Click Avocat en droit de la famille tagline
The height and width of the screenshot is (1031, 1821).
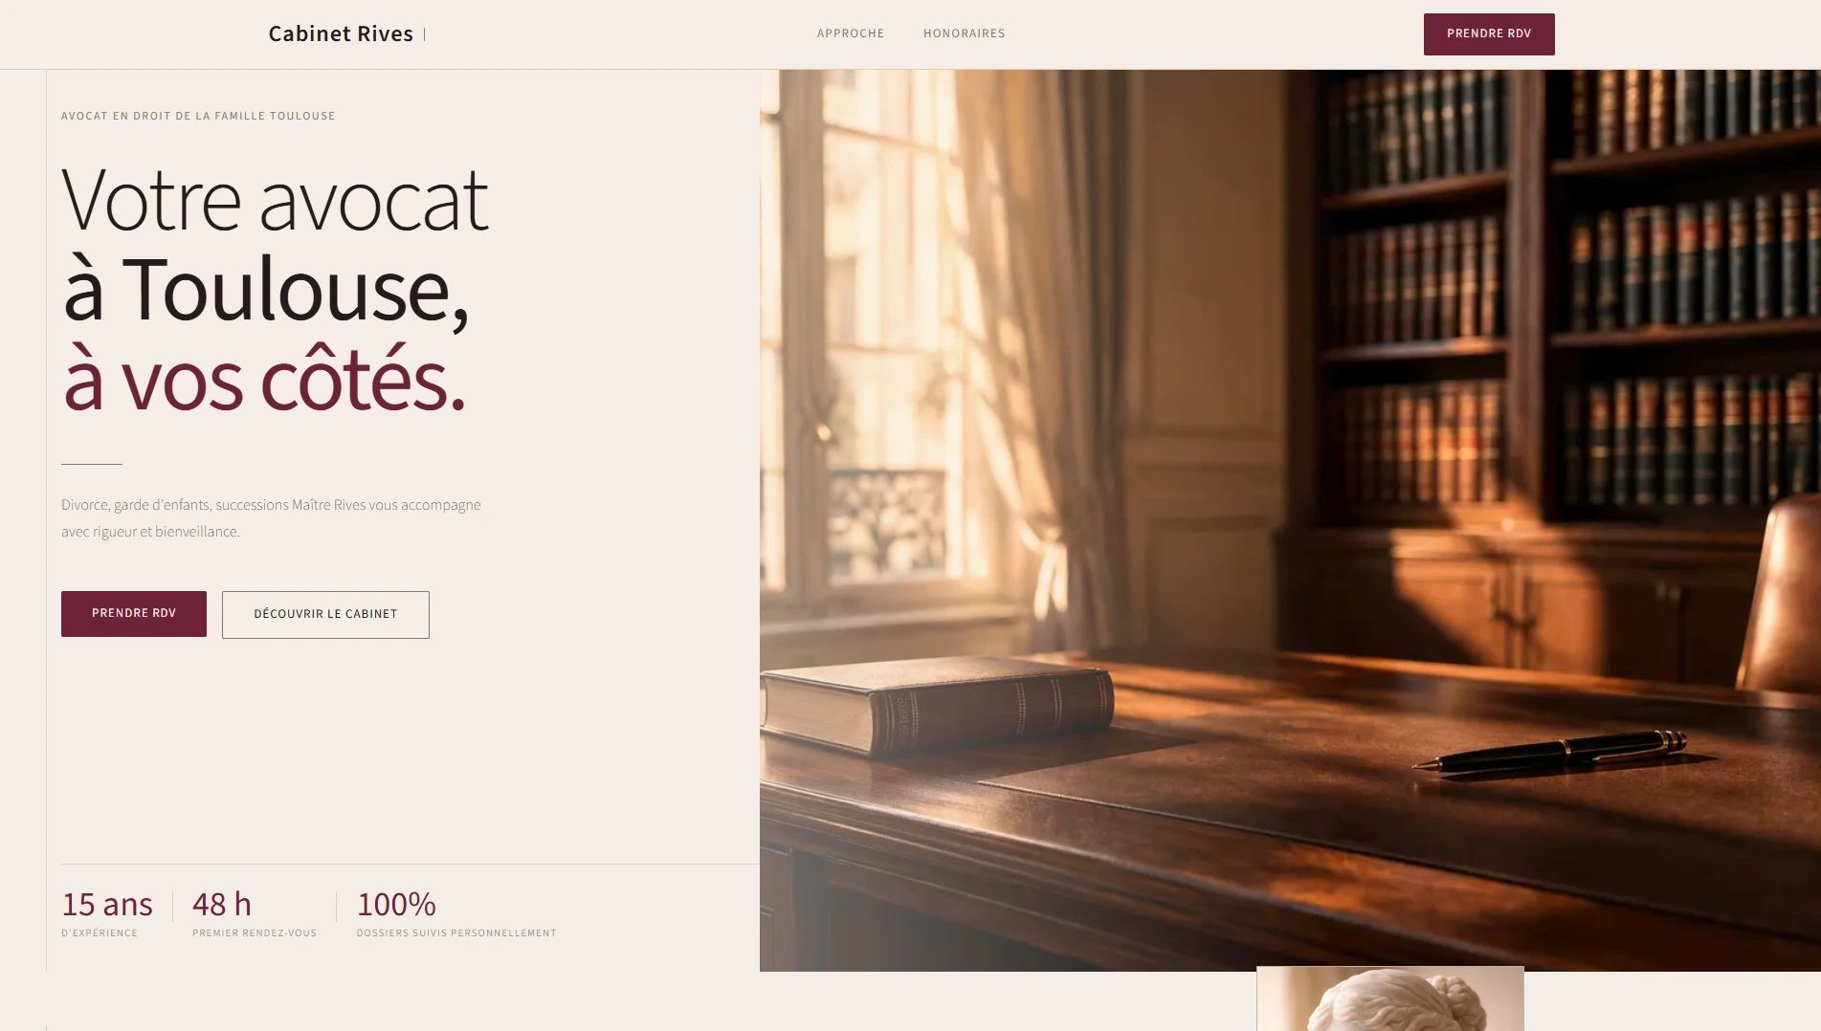(198, 116)
